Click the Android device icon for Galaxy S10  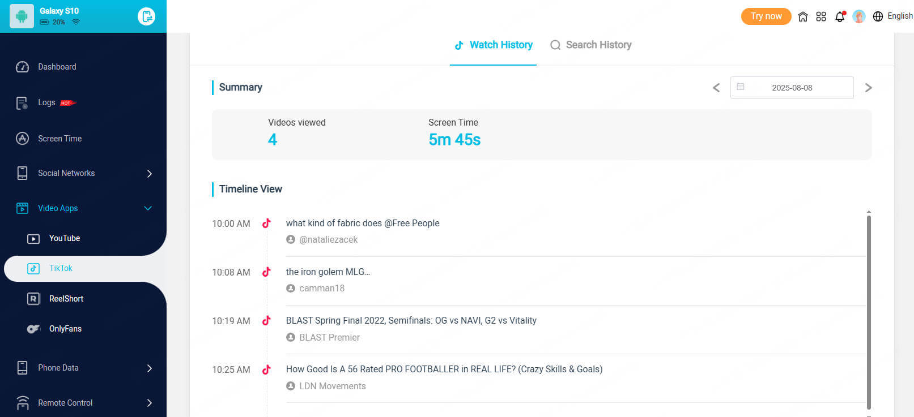[22, 16]
